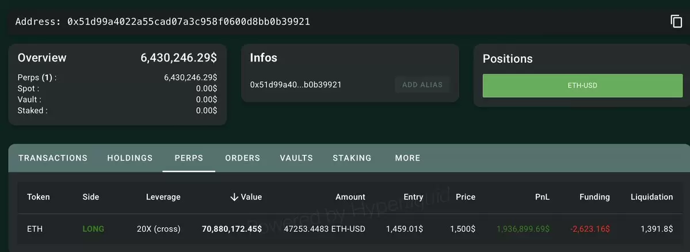Sort by the Value column arrow
This screenshot has height=252, width=690.
coord(234,197)
